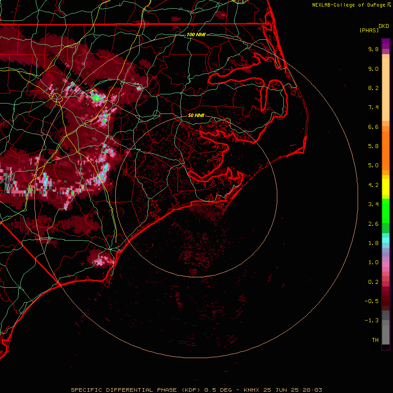
Task: Click the -1.3 legend value
Action: (372, 321)
